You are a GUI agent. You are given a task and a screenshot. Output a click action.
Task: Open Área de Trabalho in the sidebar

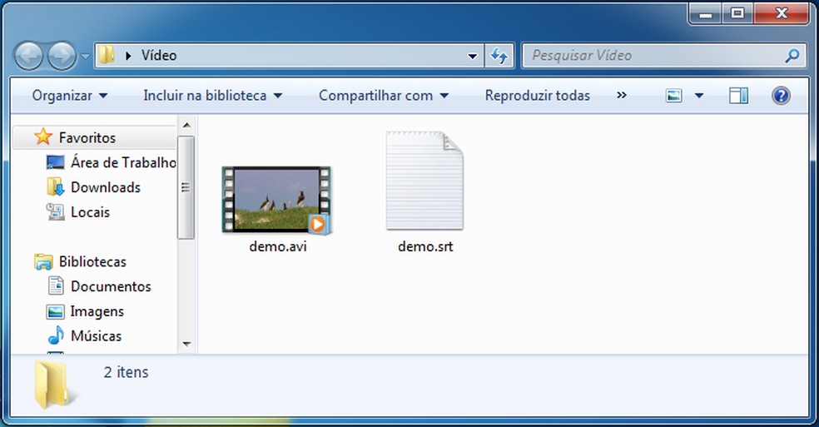coord(123,162)
